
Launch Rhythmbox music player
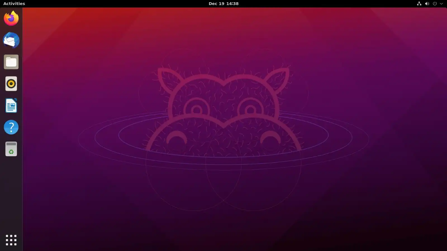pyautogui.click(x=11, y=84)
